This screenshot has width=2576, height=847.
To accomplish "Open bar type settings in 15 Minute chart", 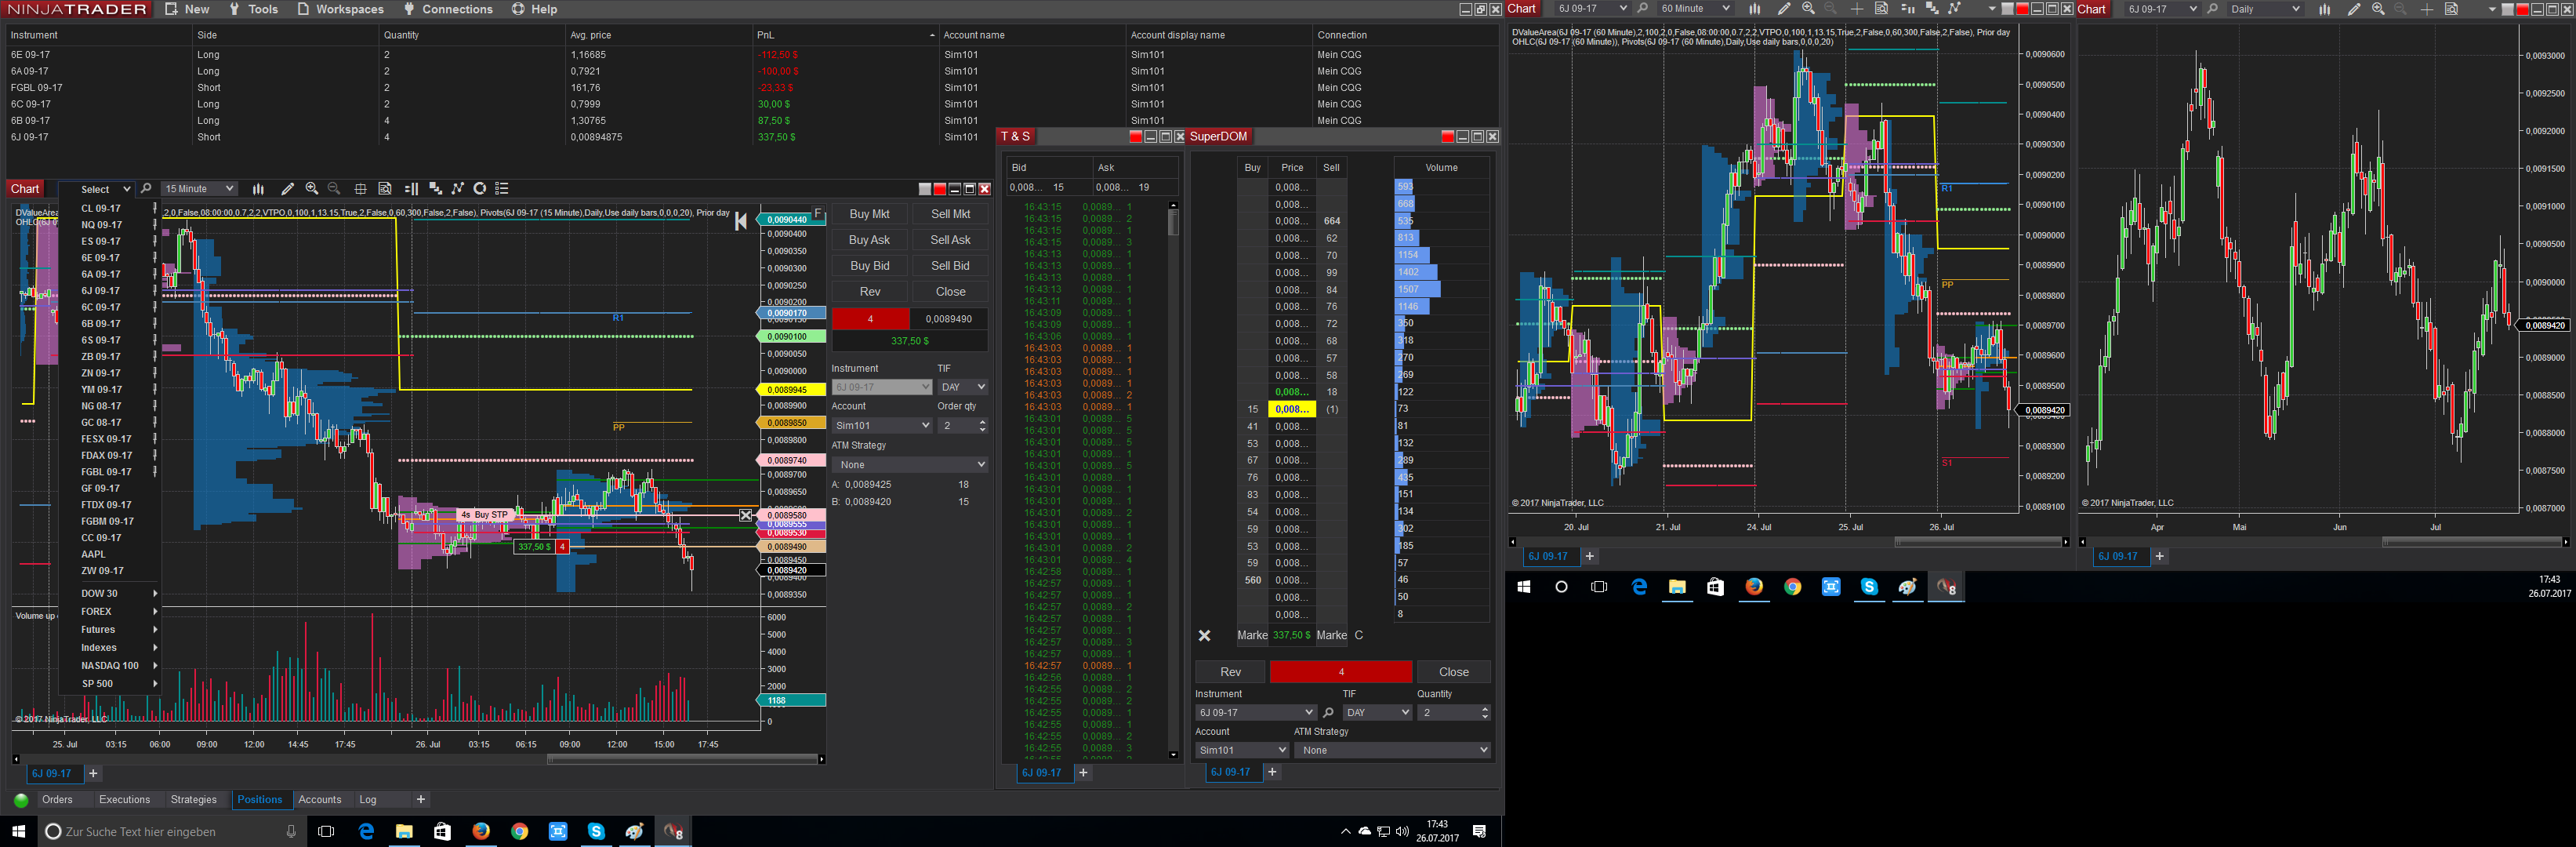I will pyautogui.click(x=258, y=188).
